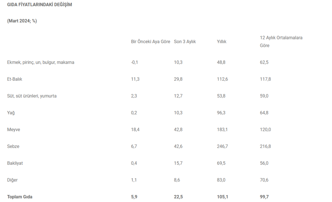332x202 pixels.
Task: Select the Yağ row label
Action: (11, 113)
